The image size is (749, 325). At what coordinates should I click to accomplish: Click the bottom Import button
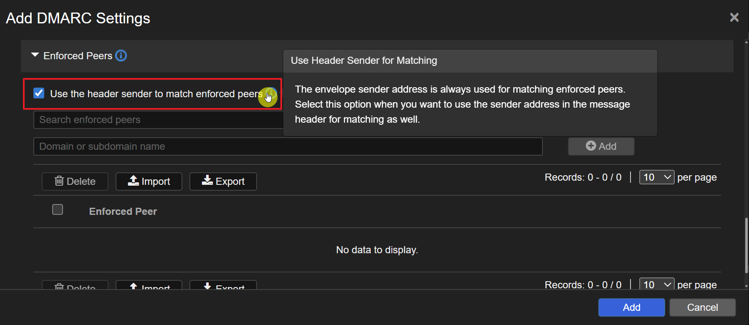[x=149, y=285]
